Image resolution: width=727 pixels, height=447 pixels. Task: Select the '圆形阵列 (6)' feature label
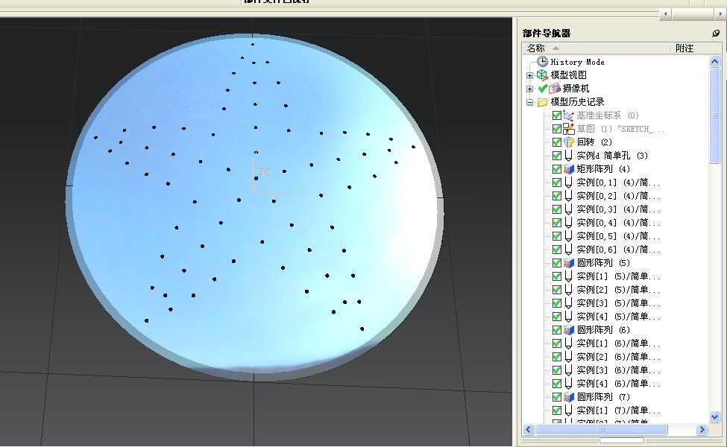coord(603,330)
